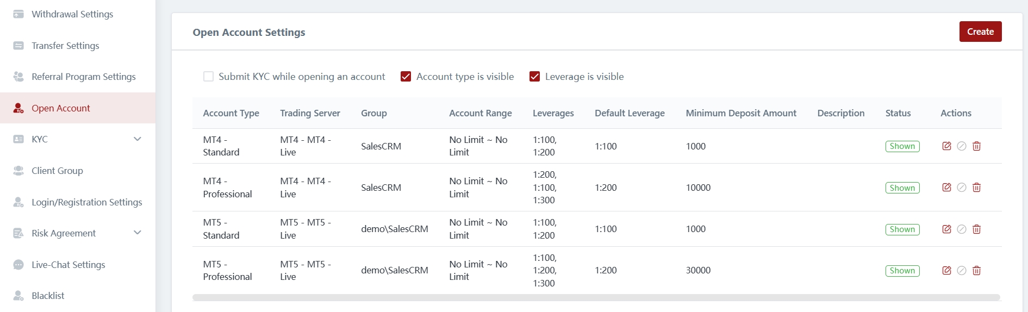Edit the MT5 - Professional account row
This screenshot has height=312, width=1028.
(x=946, y=271)
